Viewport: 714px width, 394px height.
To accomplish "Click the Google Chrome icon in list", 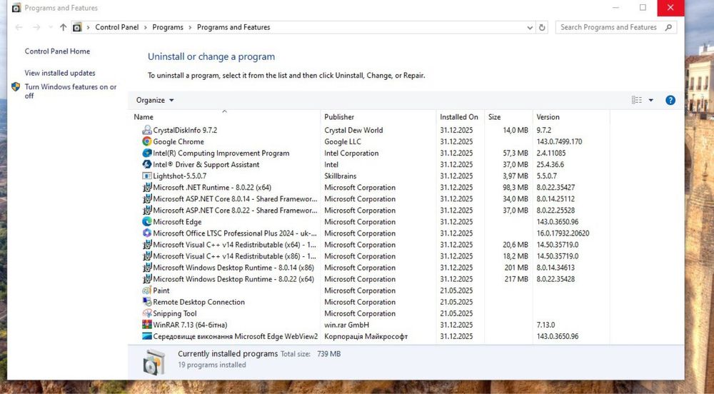I will coord(146,141).
